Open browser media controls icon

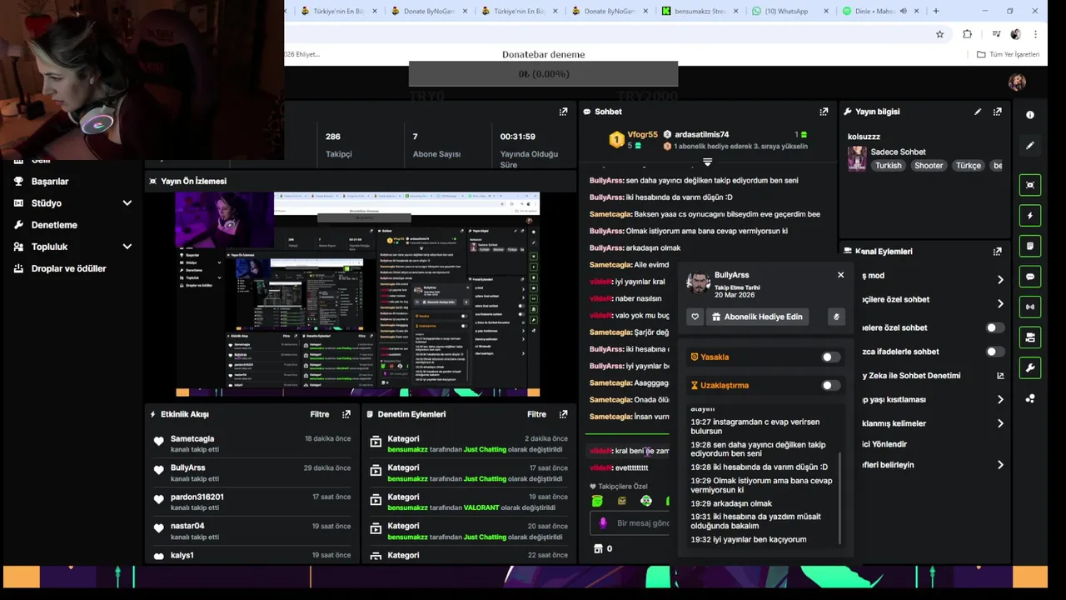coord(996,34)
